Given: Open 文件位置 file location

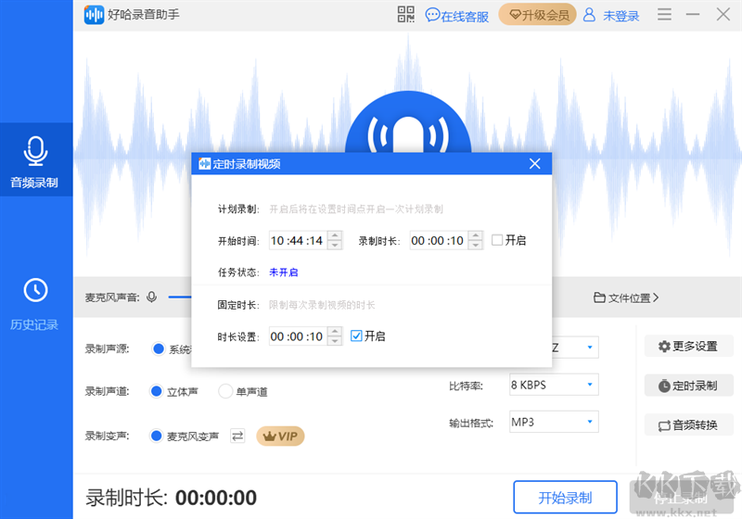Looking at the screenshot, I should tap(625, 297).
